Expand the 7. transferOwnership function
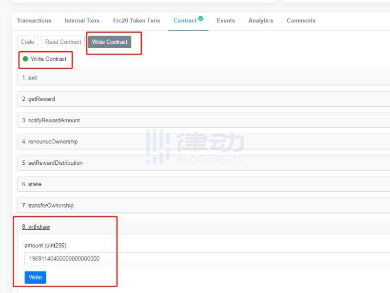This screenshot has height=293, width=390. 203,205
